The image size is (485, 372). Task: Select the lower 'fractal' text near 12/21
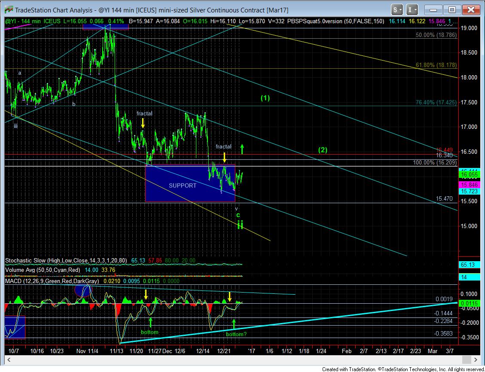tap(223, 146)
